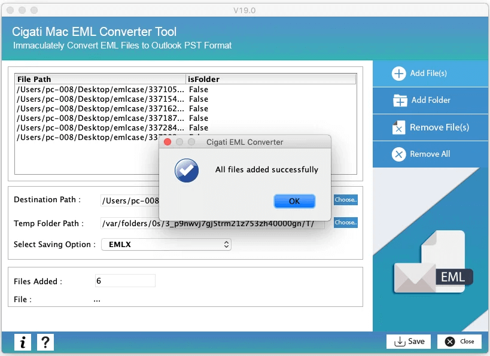Open the info icon in bottom bar
Image resolution: width=490 pixels, height=356 pixels.
coord(23,342)
